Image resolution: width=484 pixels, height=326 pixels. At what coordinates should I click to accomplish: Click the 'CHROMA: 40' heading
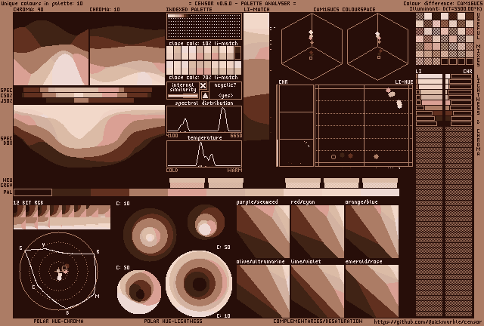pos(29,9)
